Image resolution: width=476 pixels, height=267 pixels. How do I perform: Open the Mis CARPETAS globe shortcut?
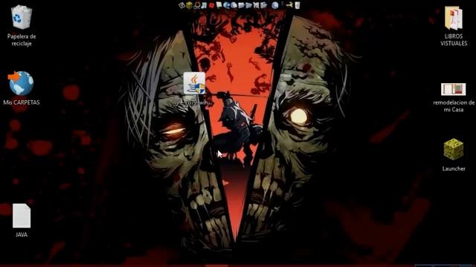pos(22,88)
